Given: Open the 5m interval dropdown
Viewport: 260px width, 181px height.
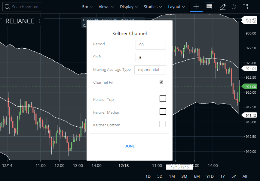Looking at the screenshot, I should [x=87, y=7].
